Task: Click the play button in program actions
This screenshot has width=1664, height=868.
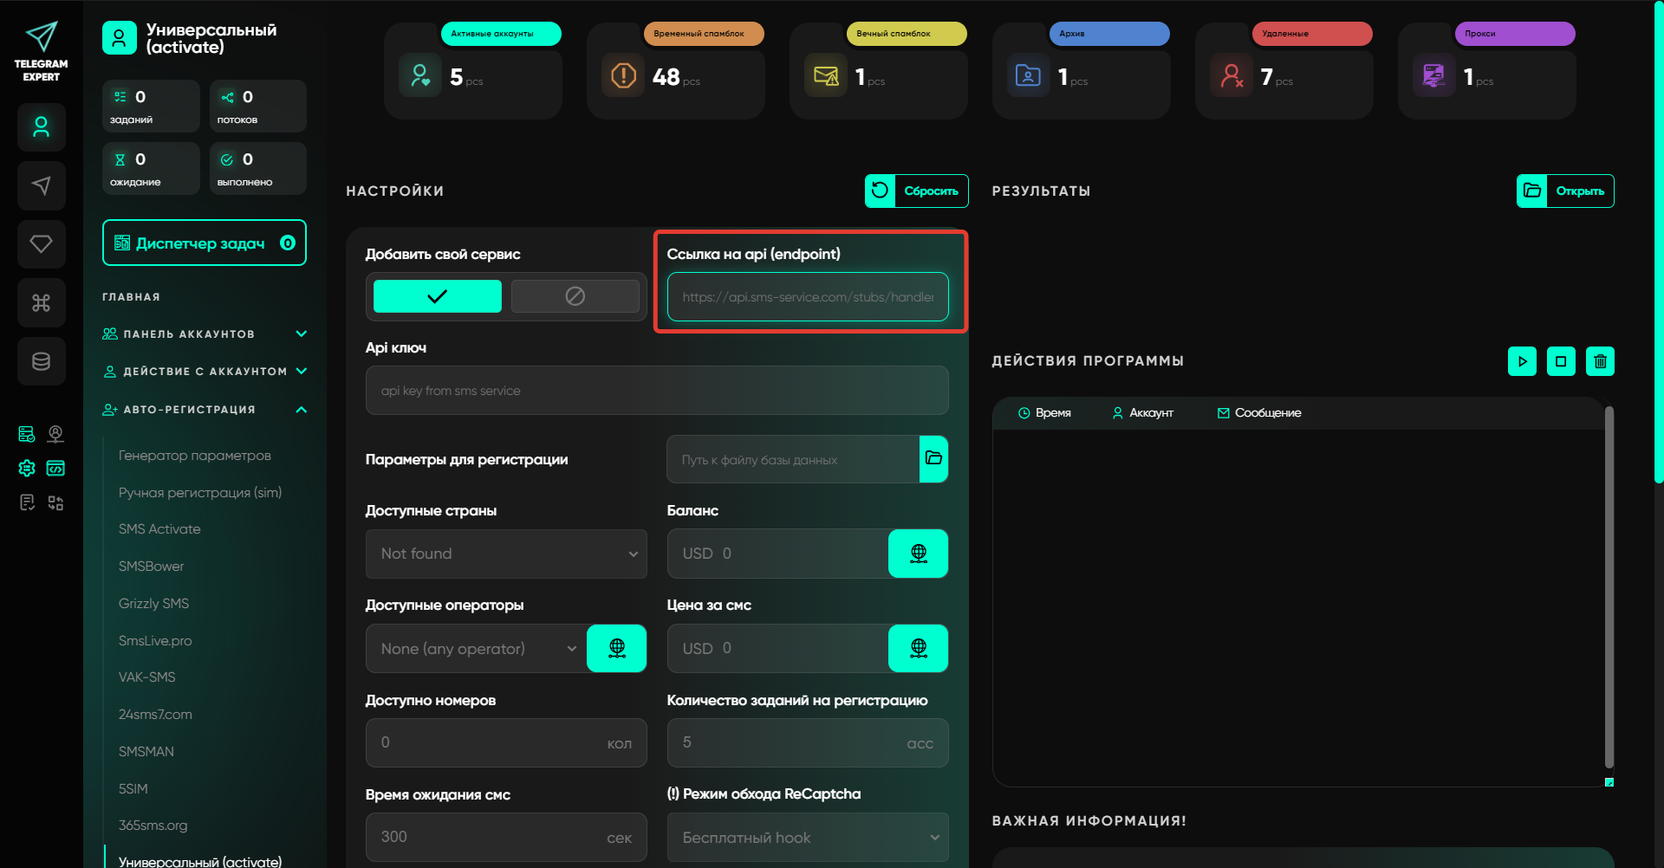Action: (1522, 361)
